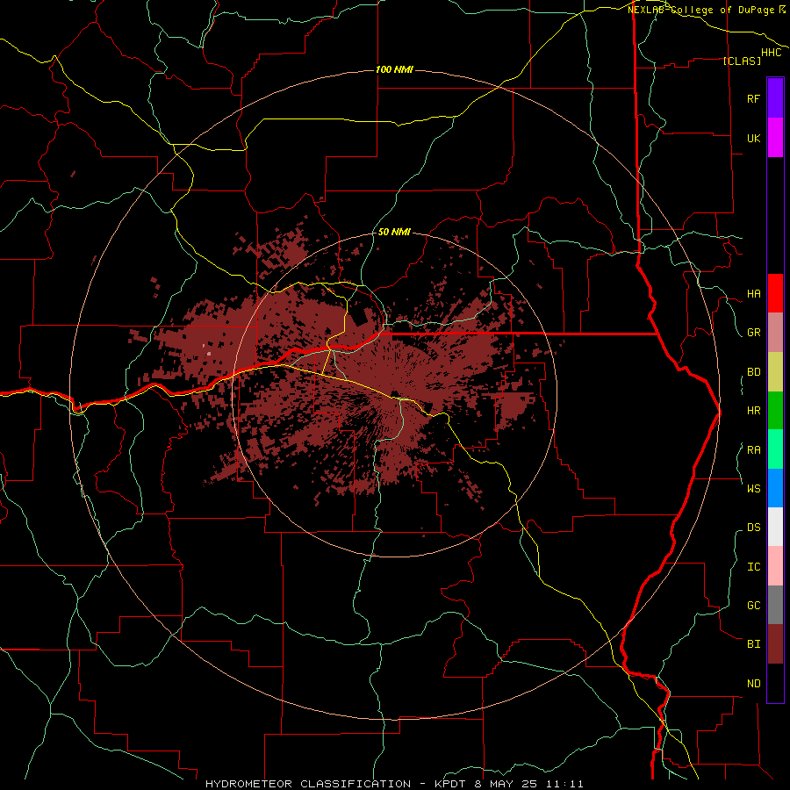
Task: Click the BD legend label
Action: (753, 372)
